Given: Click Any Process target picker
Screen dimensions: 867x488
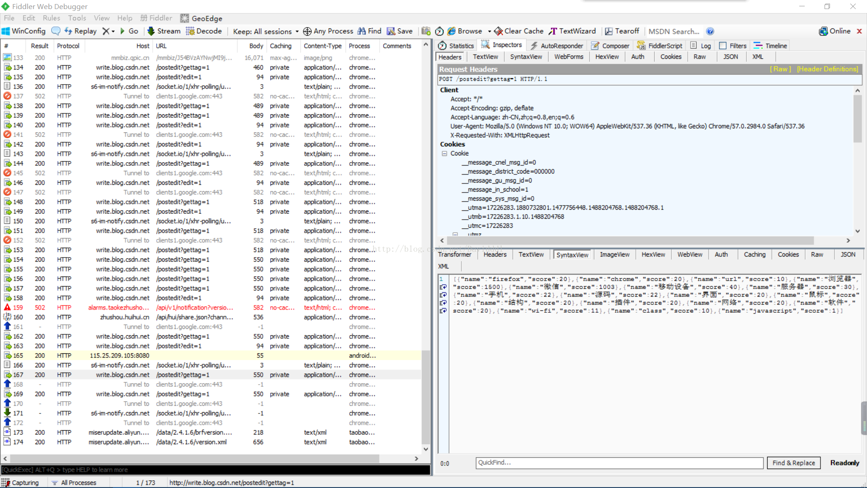Looking at the screenshot, I should point(328,31).
